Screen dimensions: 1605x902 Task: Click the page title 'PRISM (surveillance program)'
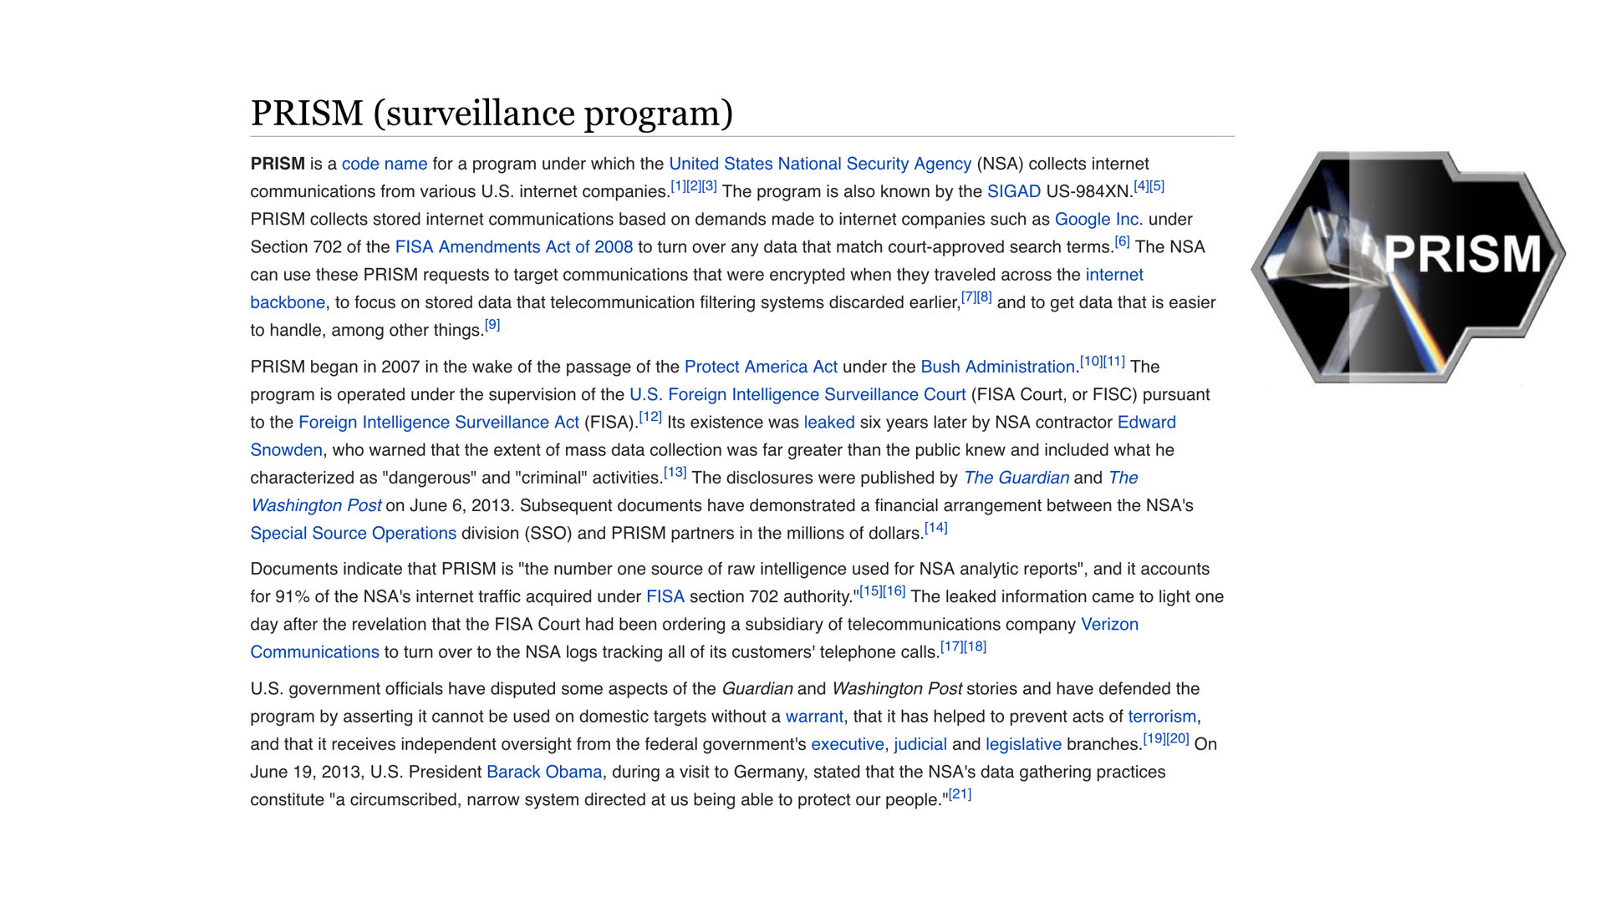(492, 114)
